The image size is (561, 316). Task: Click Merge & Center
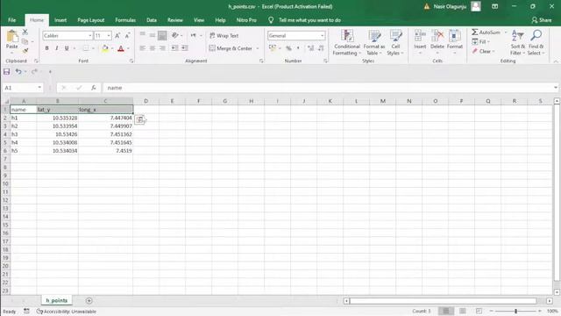tap(231, 48)
